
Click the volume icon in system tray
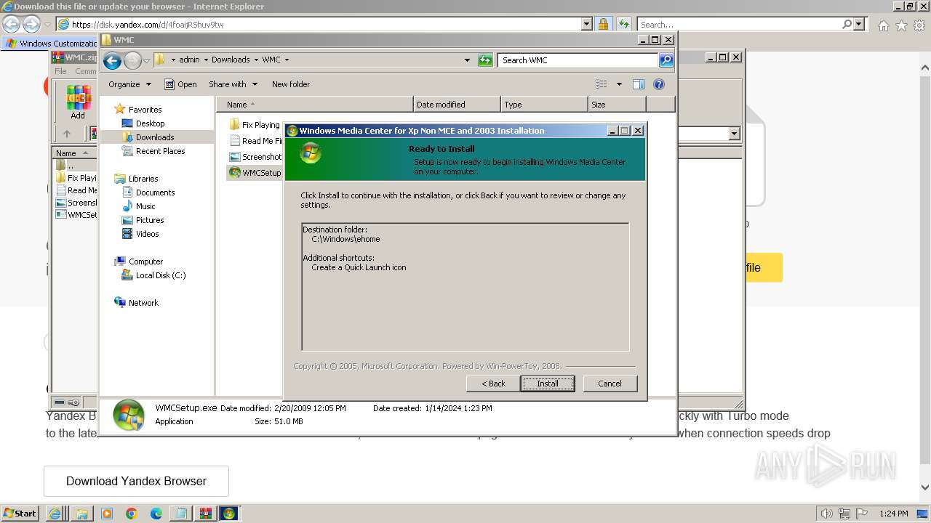point(827,514)
